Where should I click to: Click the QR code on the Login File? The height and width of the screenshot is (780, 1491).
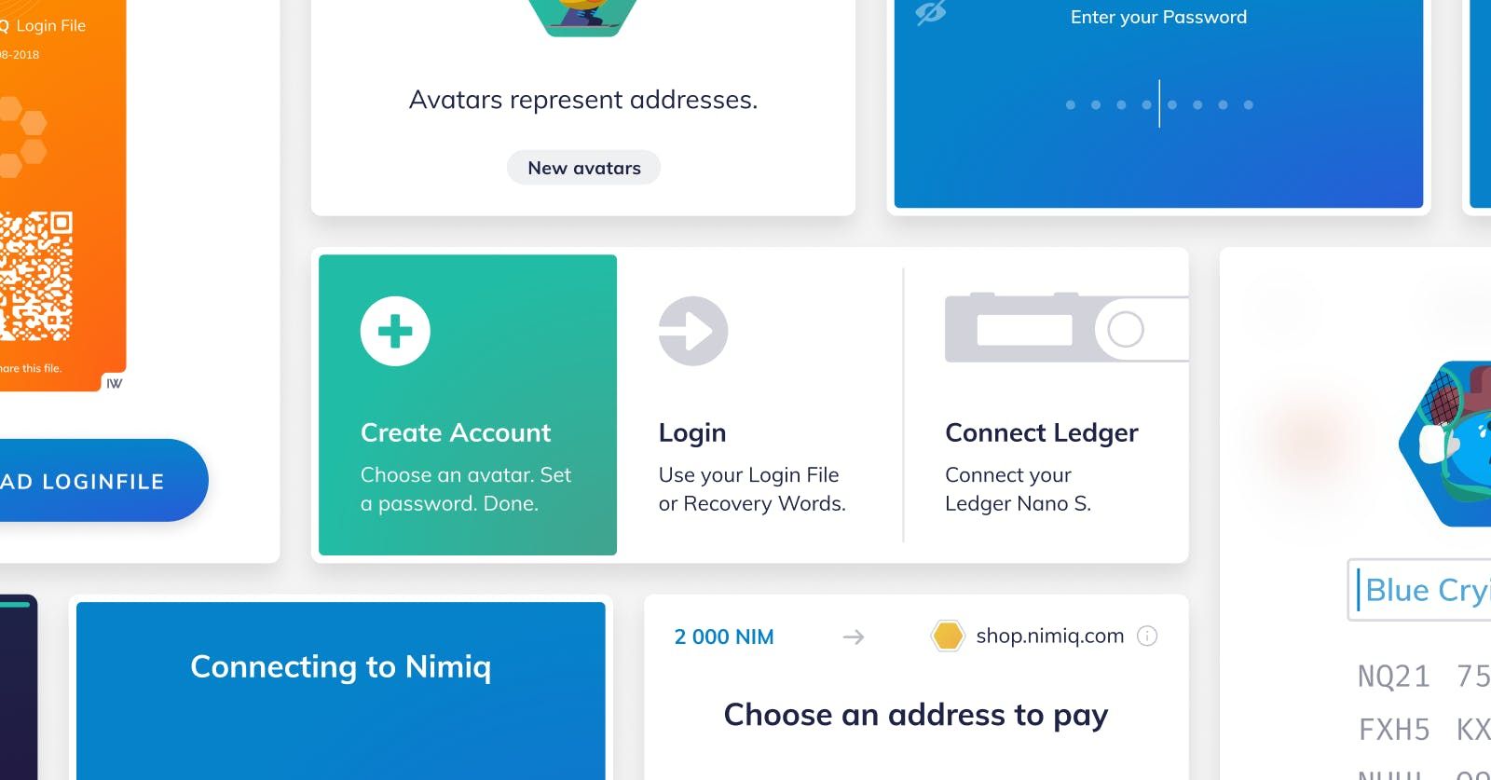35,277
